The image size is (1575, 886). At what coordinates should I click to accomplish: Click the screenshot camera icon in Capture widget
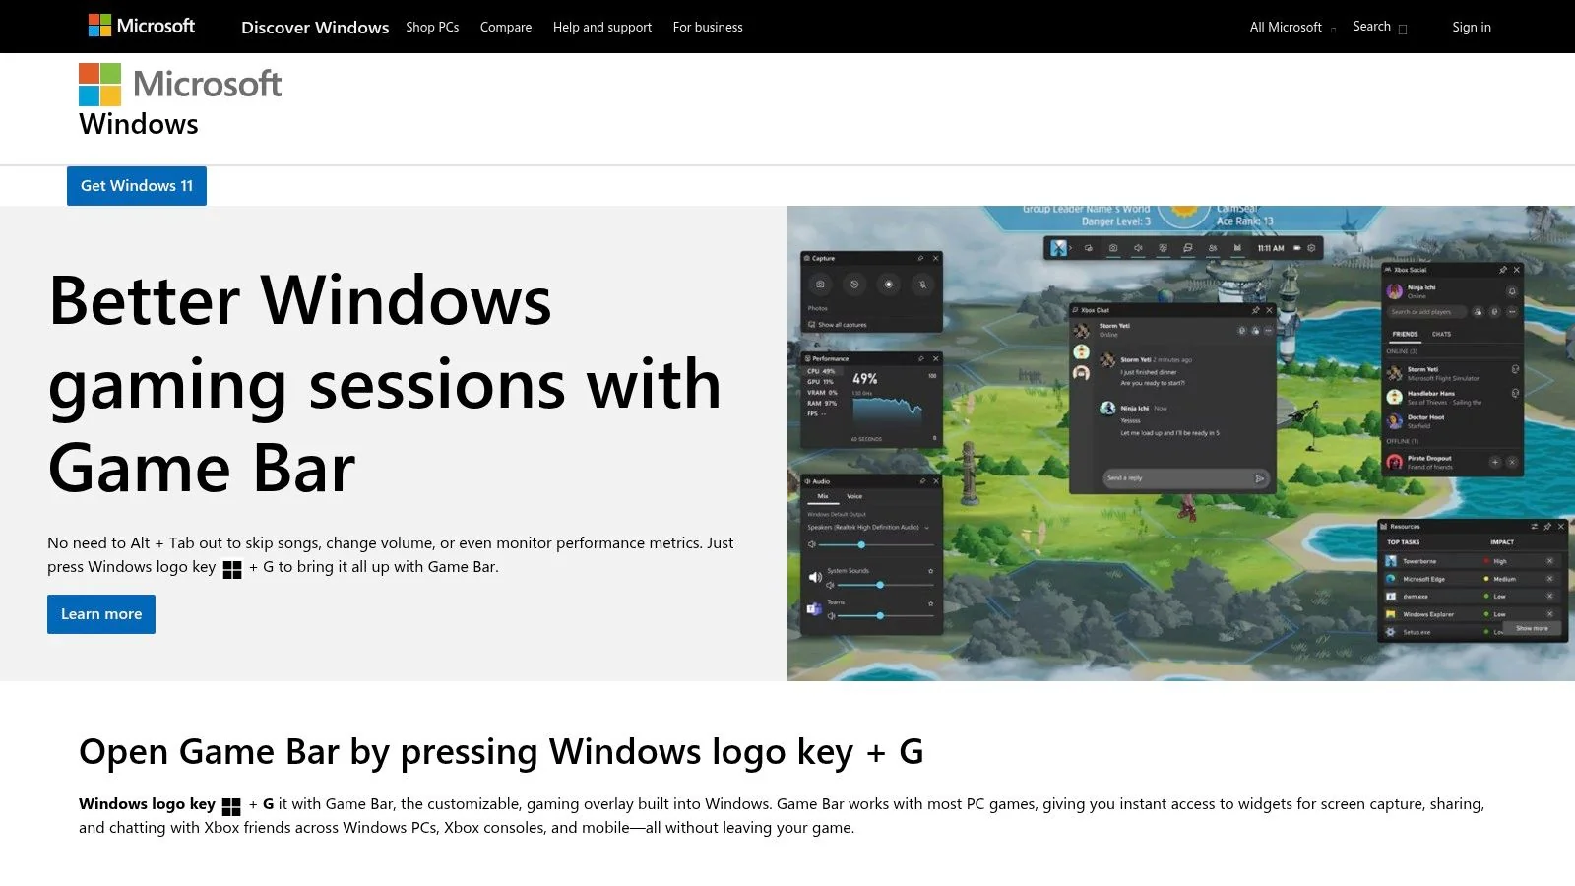point(820,285)
